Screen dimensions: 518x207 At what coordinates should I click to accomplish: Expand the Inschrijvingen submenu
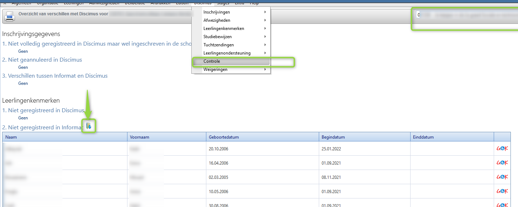pyautogui.click(x=231, y=12)
